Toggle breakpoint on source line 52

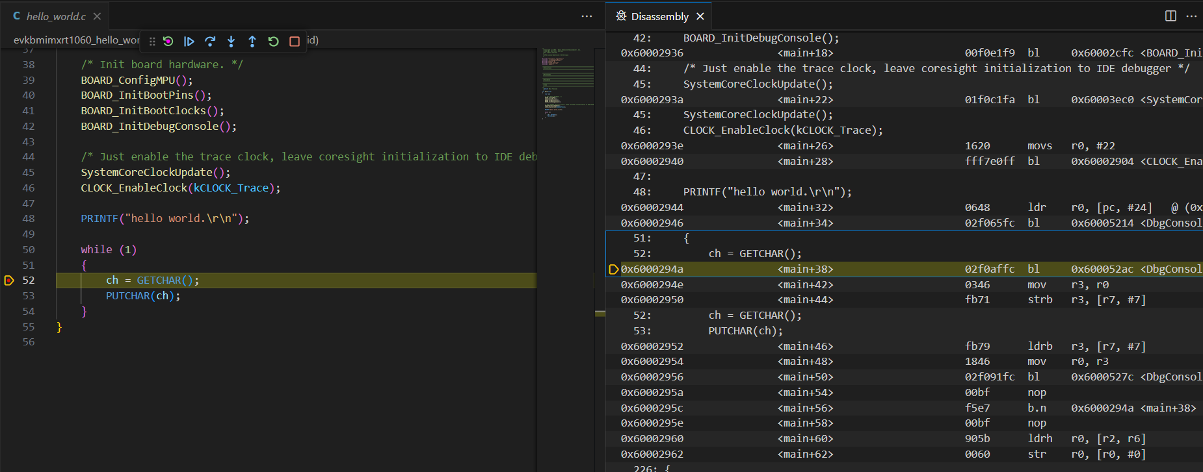pos(9,280)
